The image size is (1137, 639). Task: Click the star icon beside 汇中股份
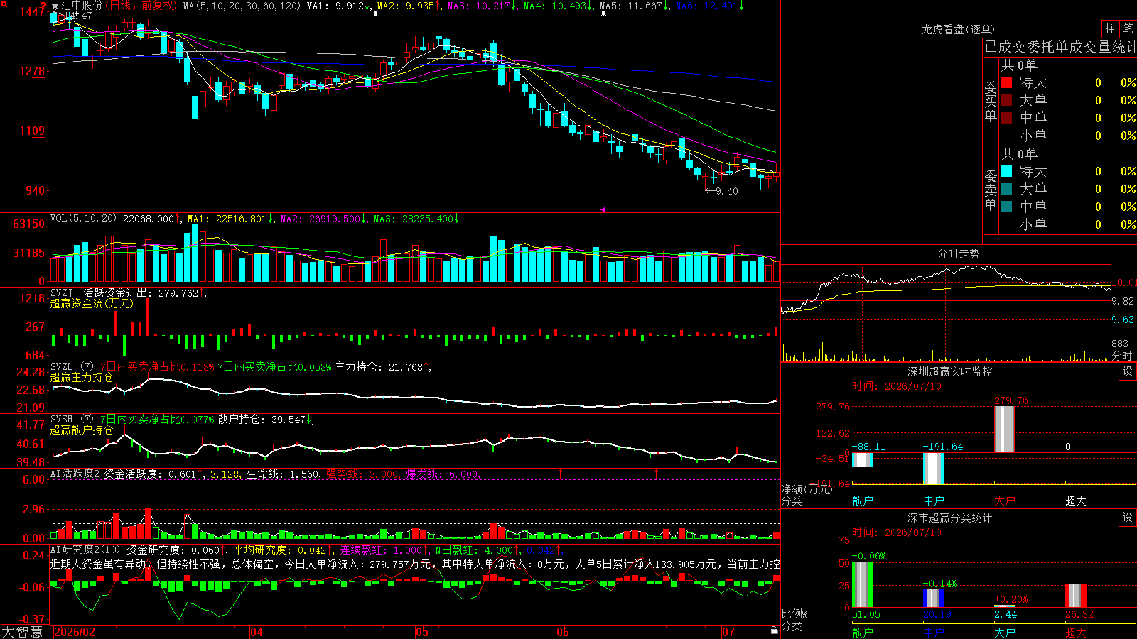[55, 6]
